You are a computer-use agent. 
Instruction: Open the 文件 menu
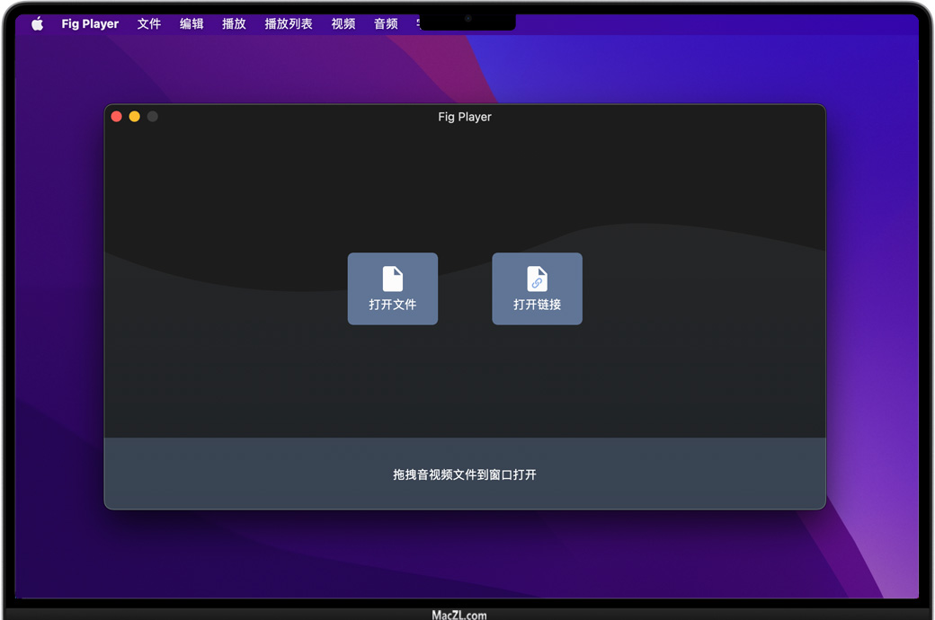tap(149, 24)
